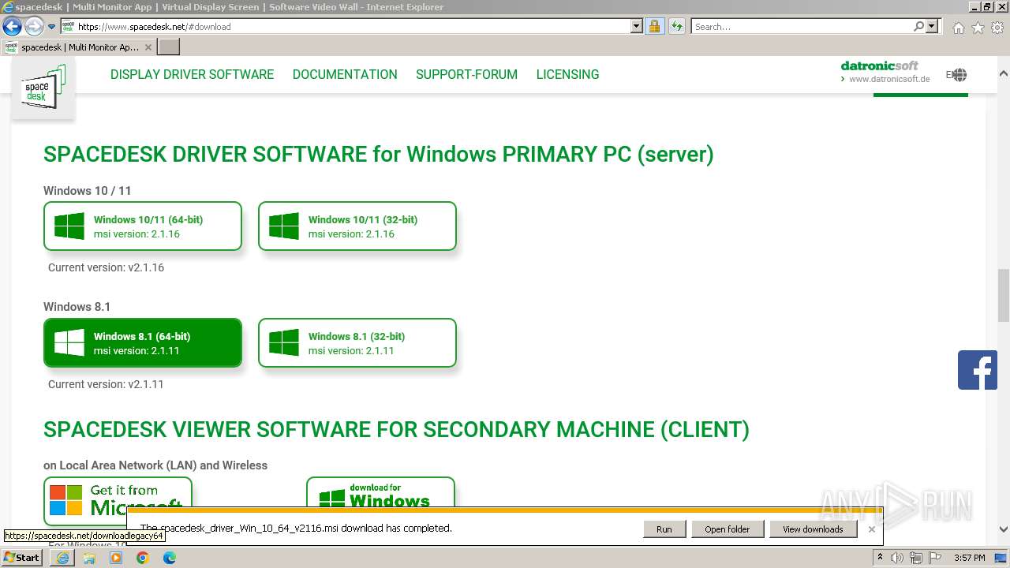Open the SUPPORT-FORUM menu item

click(466, 74)
